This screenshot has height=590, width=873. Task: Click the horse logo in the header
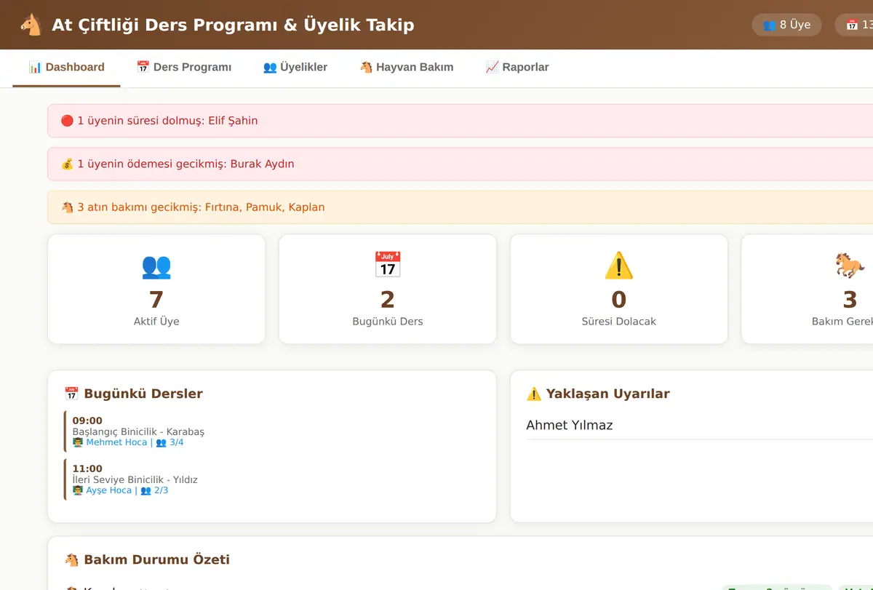click(31, 25)
